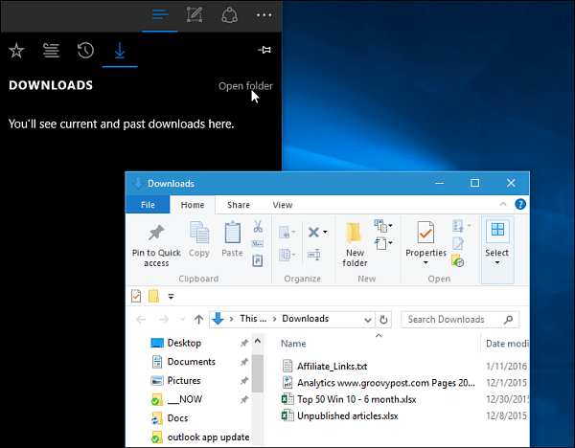Go forward with the Forward arrow
The height and width of the screenshot is (448, 575).
point(164,320)
